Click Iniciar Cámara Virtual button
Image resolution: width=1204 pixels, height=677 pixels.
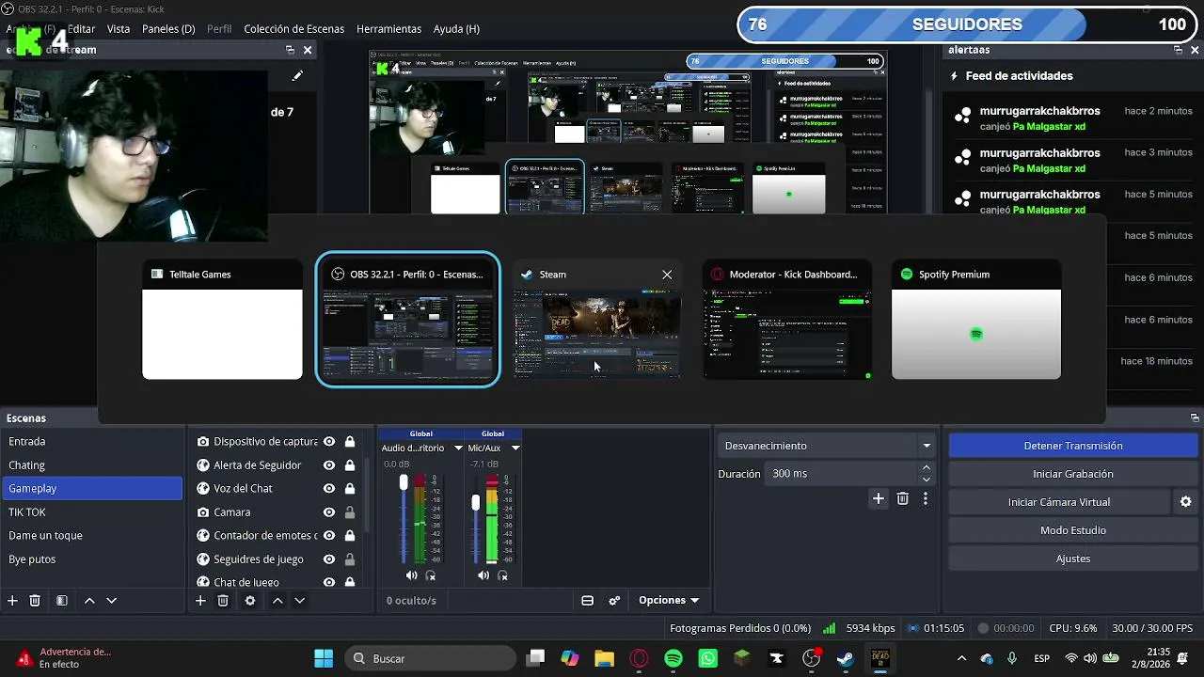[x=1059, y=502]
